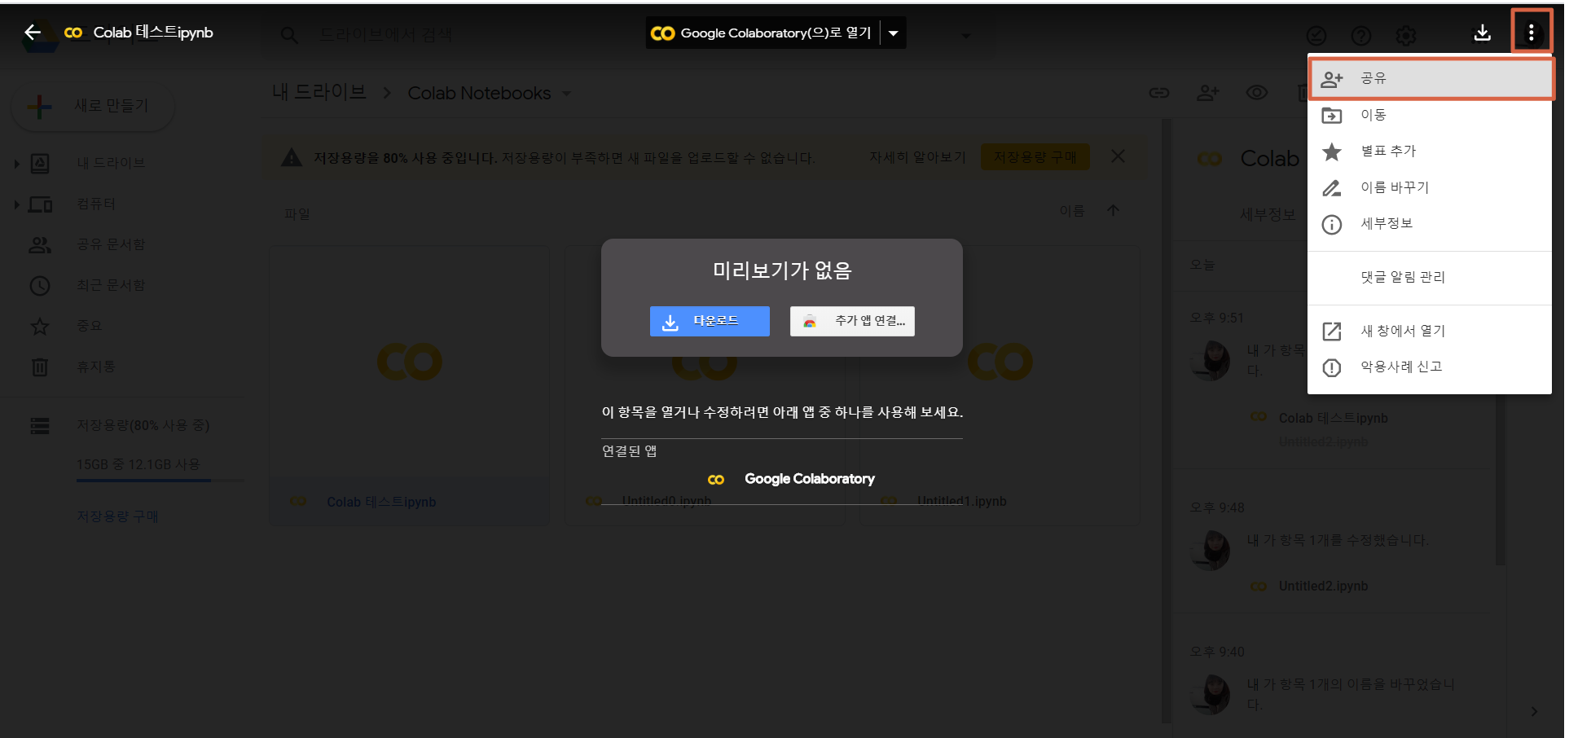Dismiss the storage warning banner
This screenshot has width=1569, height=738.
[x=1118, y=156]
